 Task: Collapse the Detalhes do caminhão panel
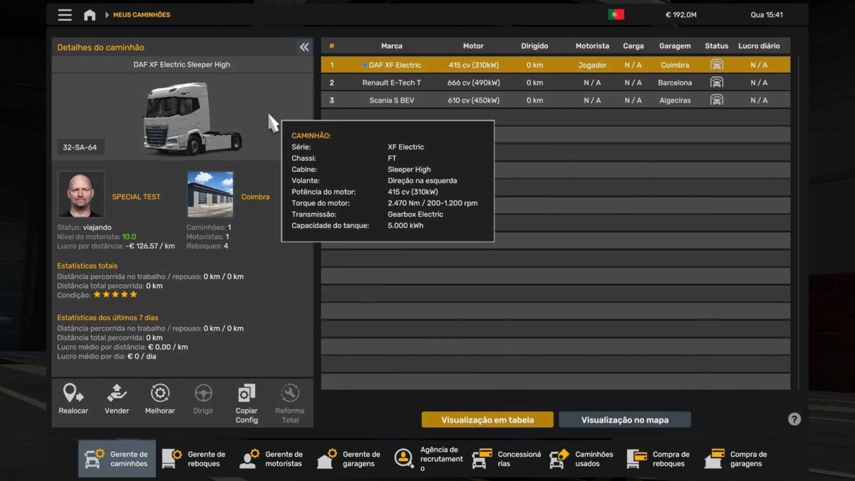pos(304,47)
